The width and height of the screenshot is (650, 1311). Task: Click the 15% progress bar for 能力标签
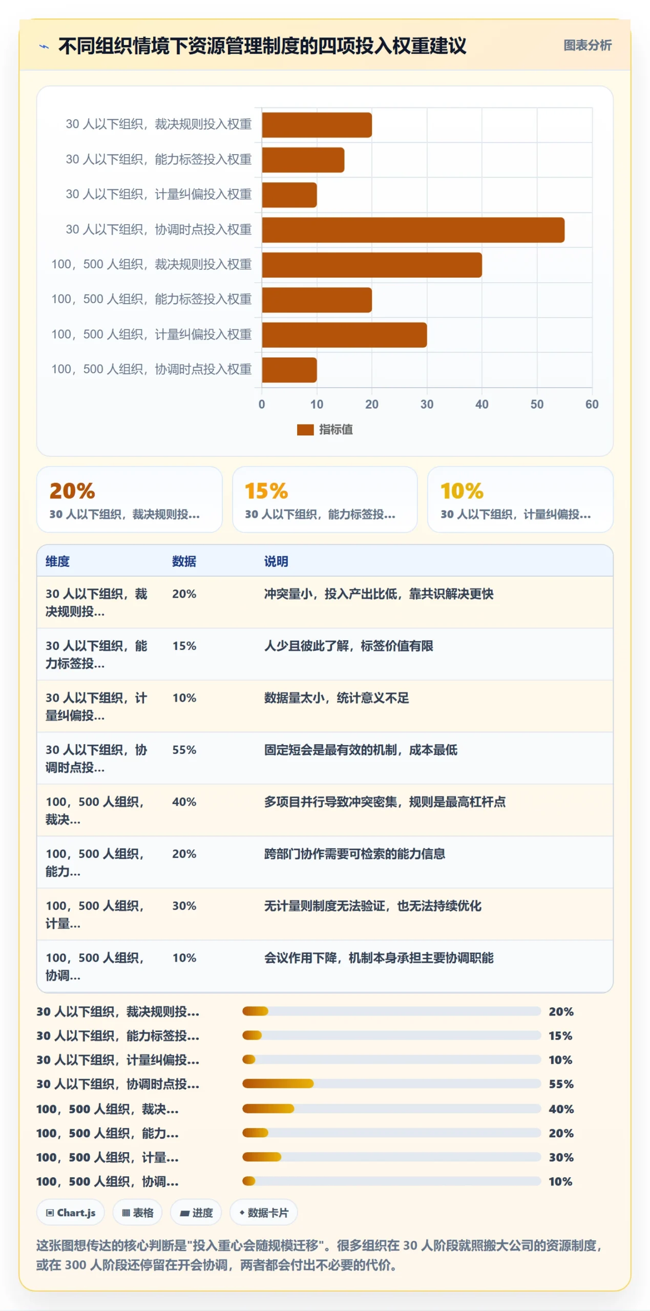[391, 1035]
